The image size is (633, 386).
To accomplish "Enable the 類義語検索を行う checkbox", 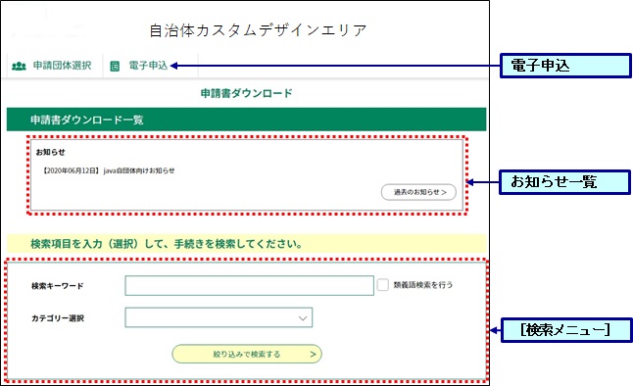I will click(383, 285).
